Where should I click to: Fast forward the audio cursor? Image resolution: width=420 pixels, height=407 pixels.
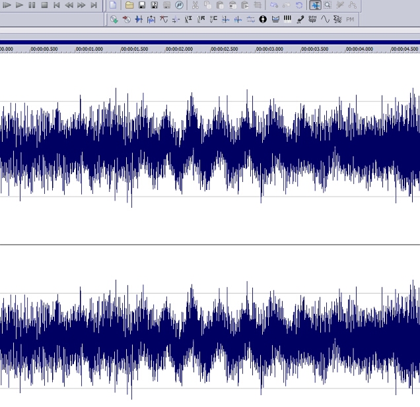(x=81, y=5)
